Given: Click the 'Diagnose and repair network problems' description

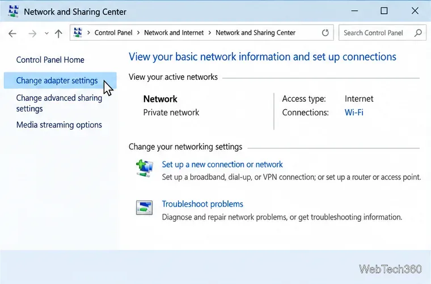Looking at the screenshot, I should tap(282, 217).
